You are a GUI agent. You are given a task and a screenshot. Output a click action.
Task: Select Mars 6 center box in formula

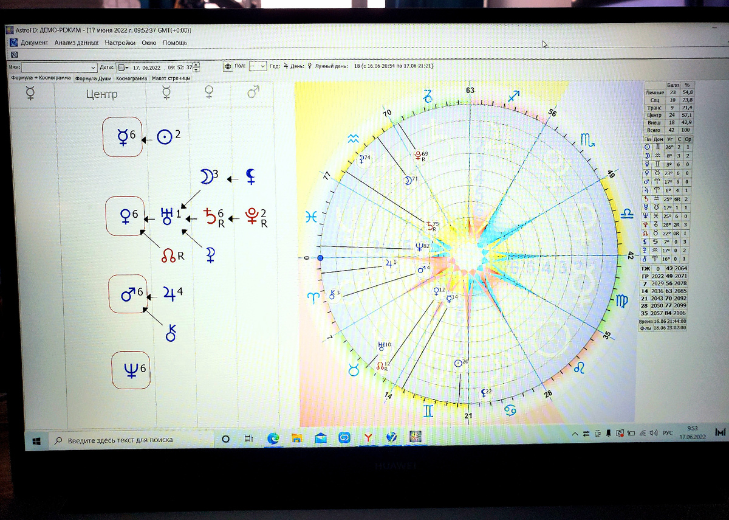(128, 293)
